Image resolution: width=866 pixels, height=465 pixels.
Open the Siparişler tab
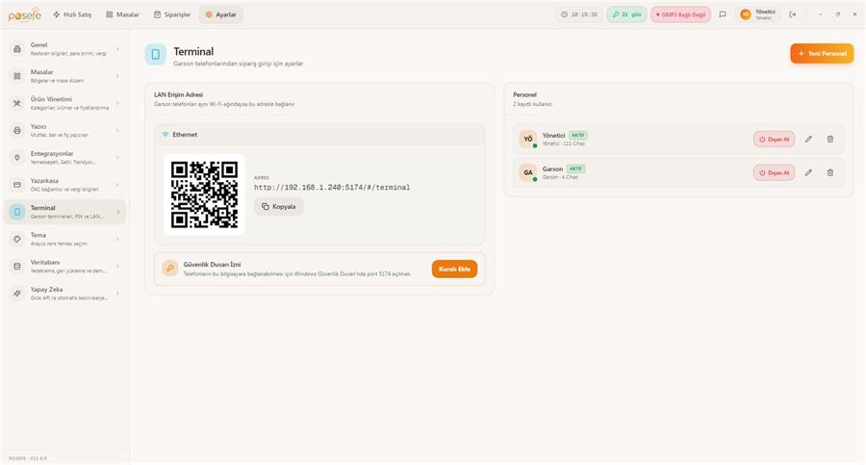pyautogui.click(x=172, y=14)
